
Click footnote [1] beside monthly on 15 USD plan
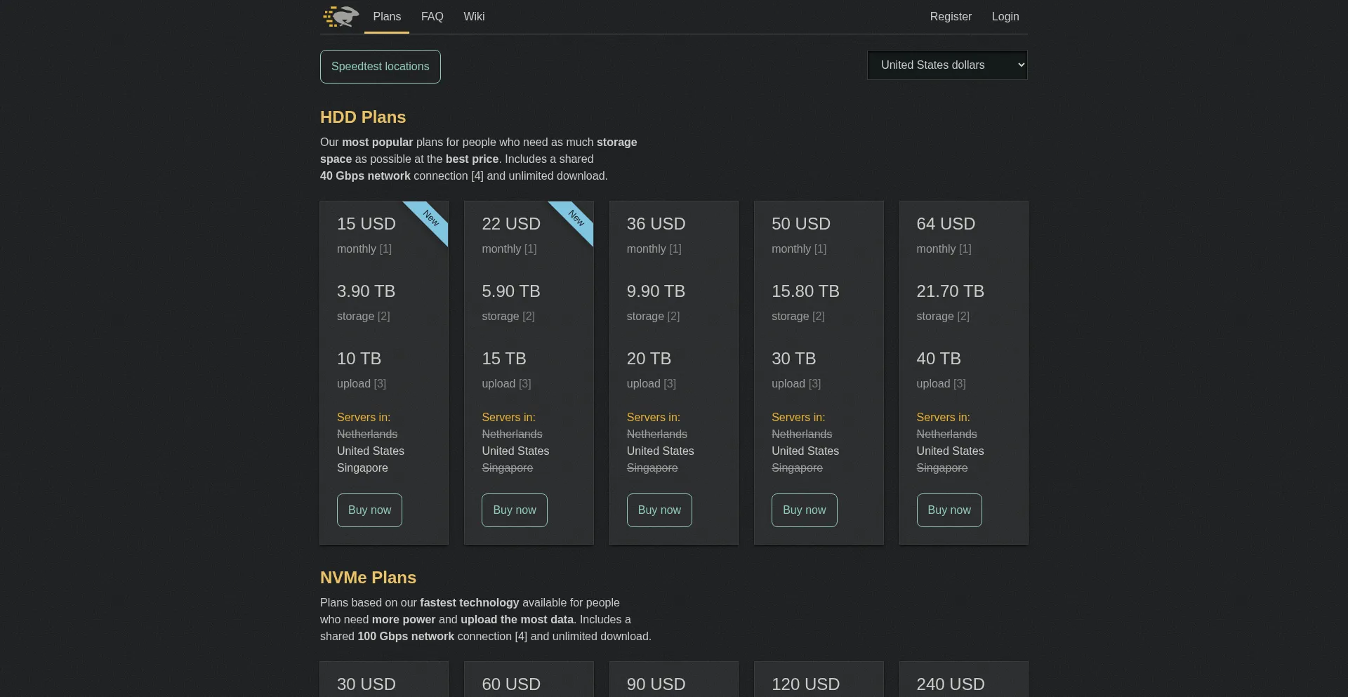(x=385, y=249)
